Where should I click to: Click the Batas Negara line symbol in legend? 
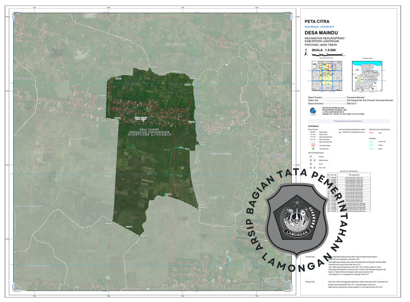[x=313, y=133]
